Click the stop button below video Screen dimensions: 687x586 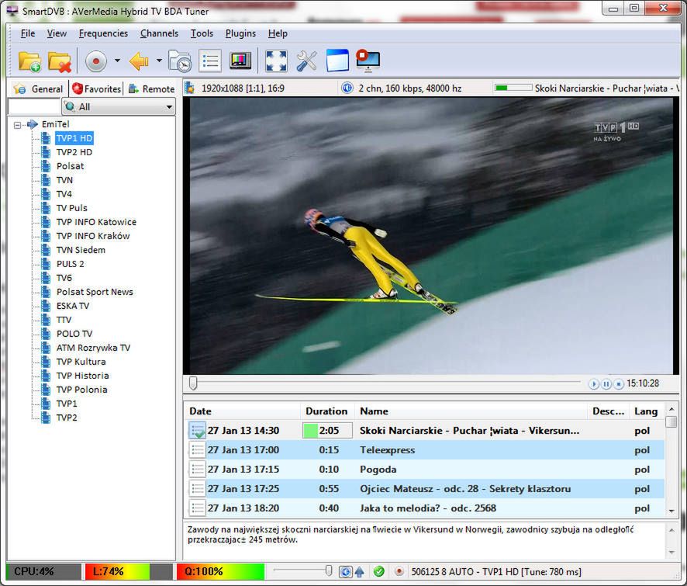pos(619,384)
